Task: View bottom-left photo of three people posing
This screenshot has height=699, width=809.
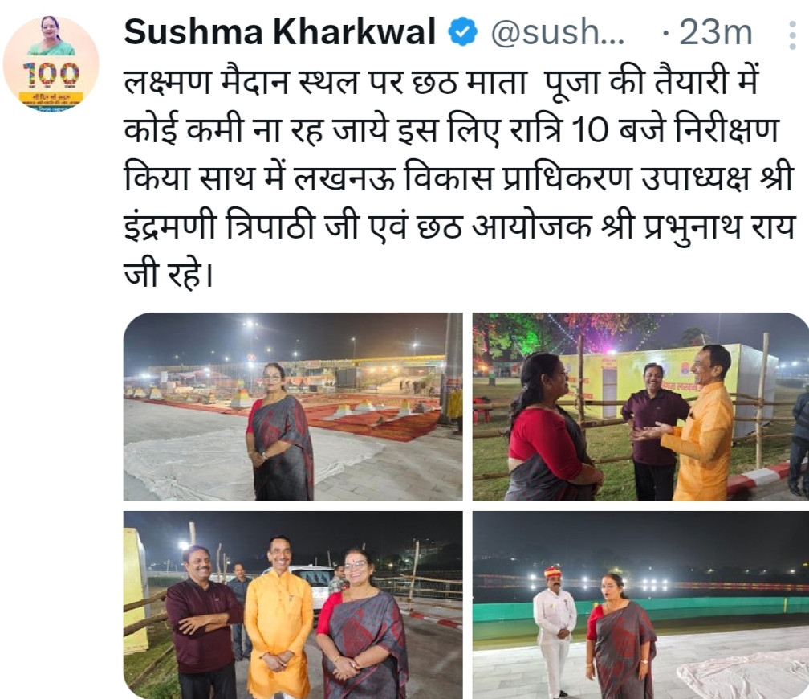Action: coord(293,605)
